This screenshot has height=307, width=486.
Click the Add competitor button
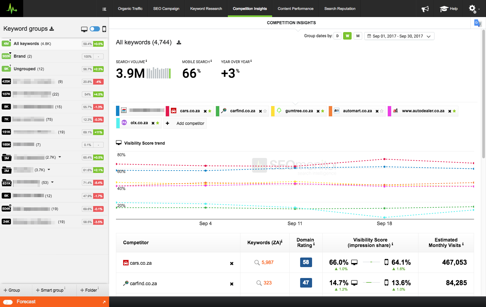click(x=186, y=123)
